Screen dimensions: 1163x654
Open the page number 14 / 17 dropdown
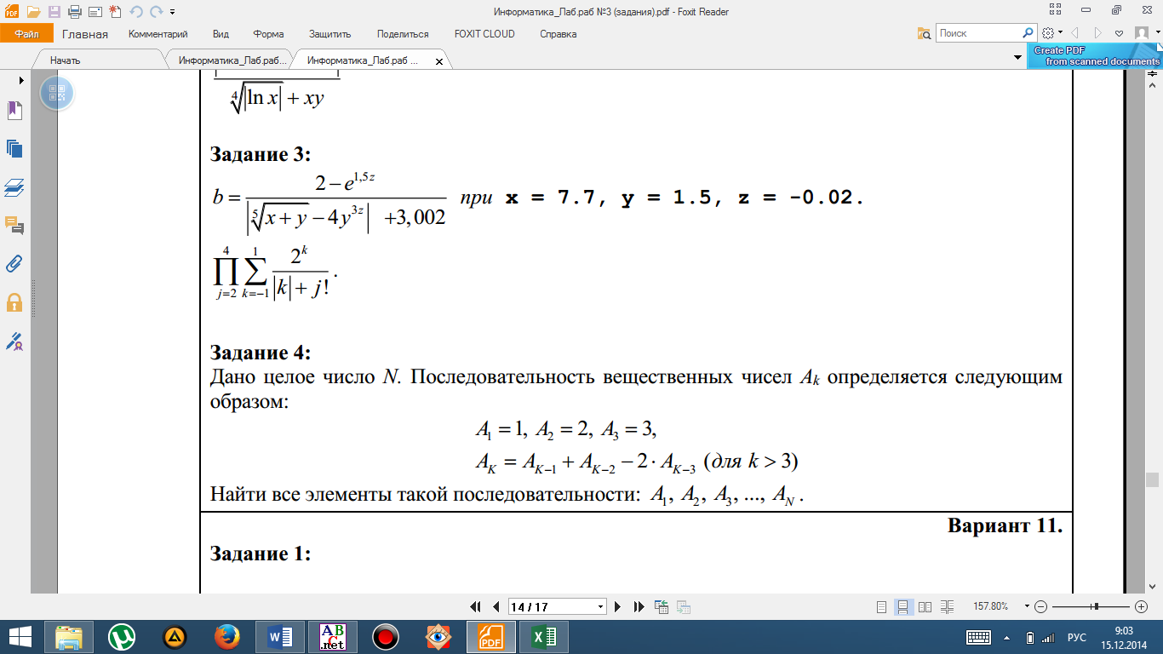(601, 607)
